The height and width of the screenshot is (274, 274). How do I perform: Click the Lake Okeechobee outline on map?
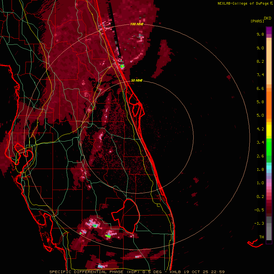(126, 216)
